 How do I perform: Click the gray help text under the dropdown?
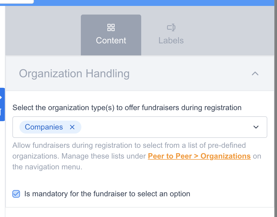[x=81, y=156]
